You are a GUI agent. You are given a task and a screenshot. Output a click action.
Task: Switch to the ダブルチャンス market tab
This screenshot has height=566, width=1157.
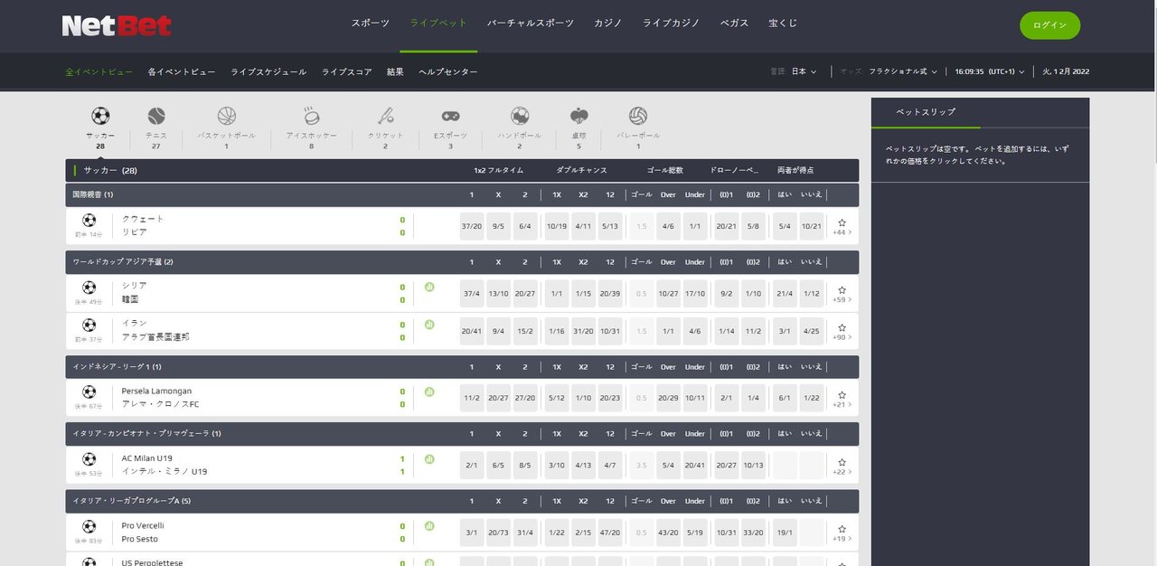(x=583, y=170)
